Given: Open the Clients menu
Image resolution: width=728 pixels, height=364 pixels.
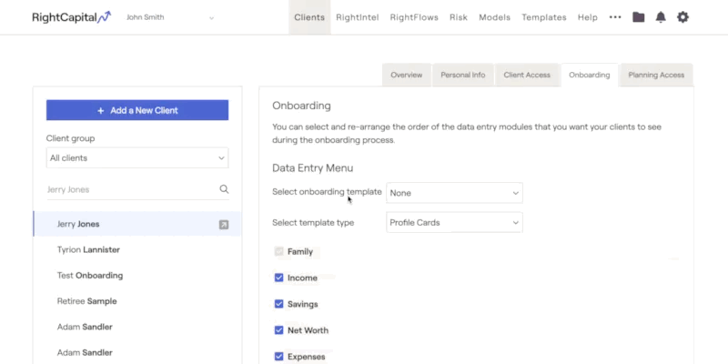Looking at the screenshot, I should [x=309, y=17].
